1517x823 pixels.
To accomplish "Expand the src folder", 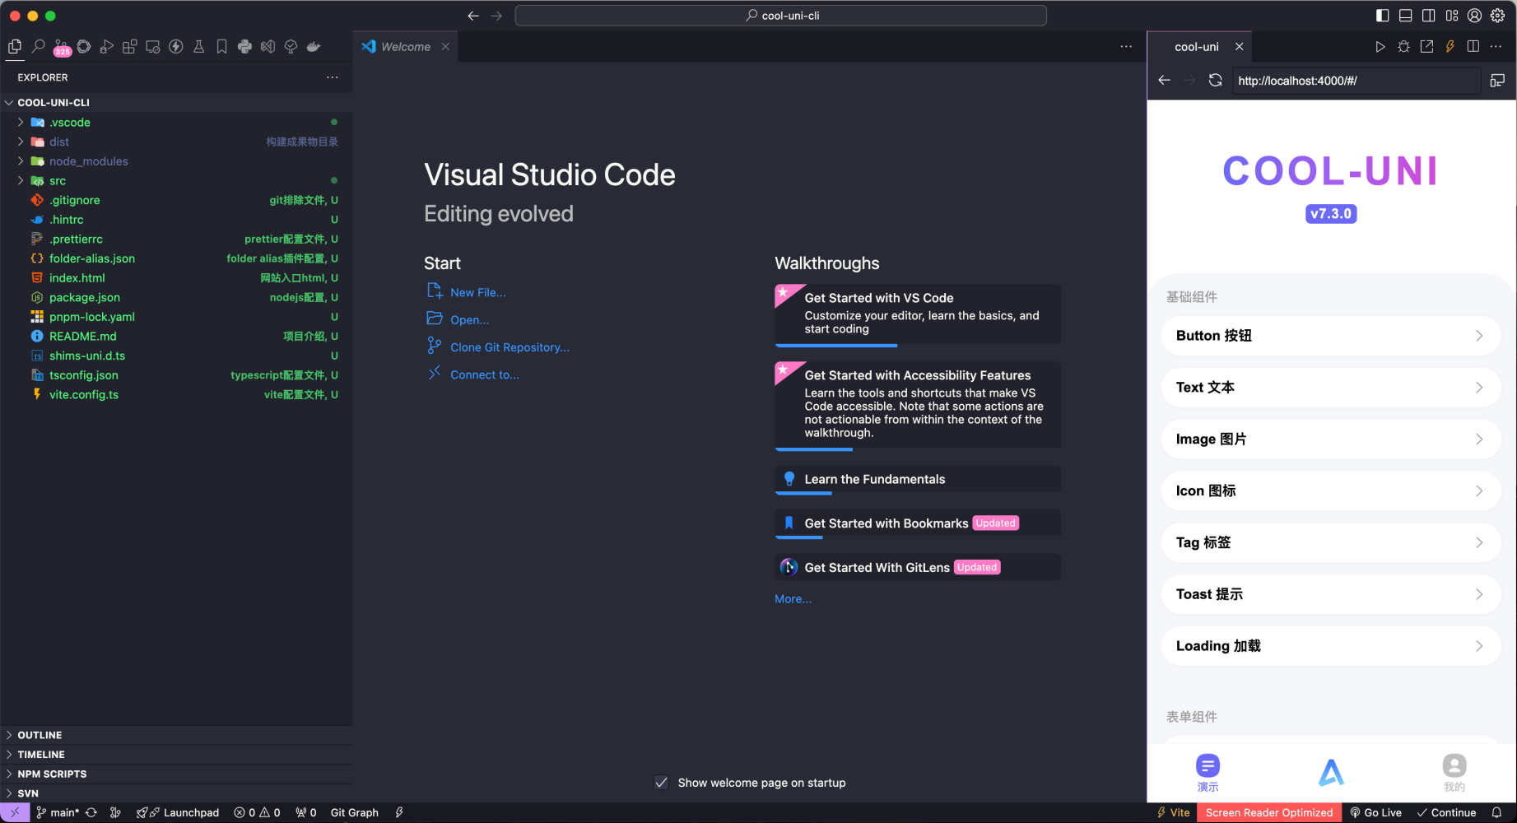I will 58,181.
